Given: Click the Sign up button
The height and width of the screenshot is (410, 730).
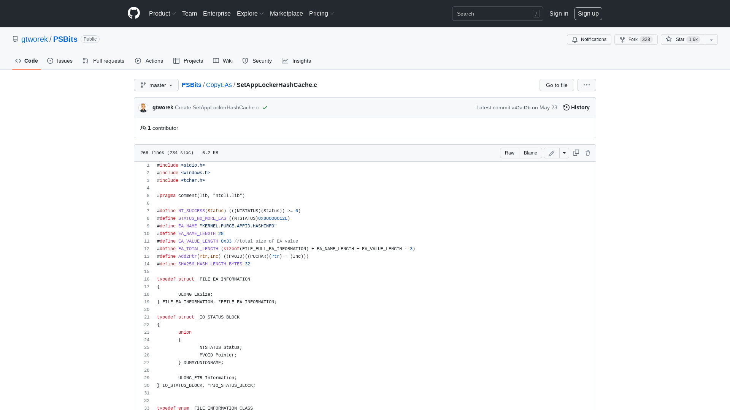Looking at the screenshot, I should coord(588,14).
